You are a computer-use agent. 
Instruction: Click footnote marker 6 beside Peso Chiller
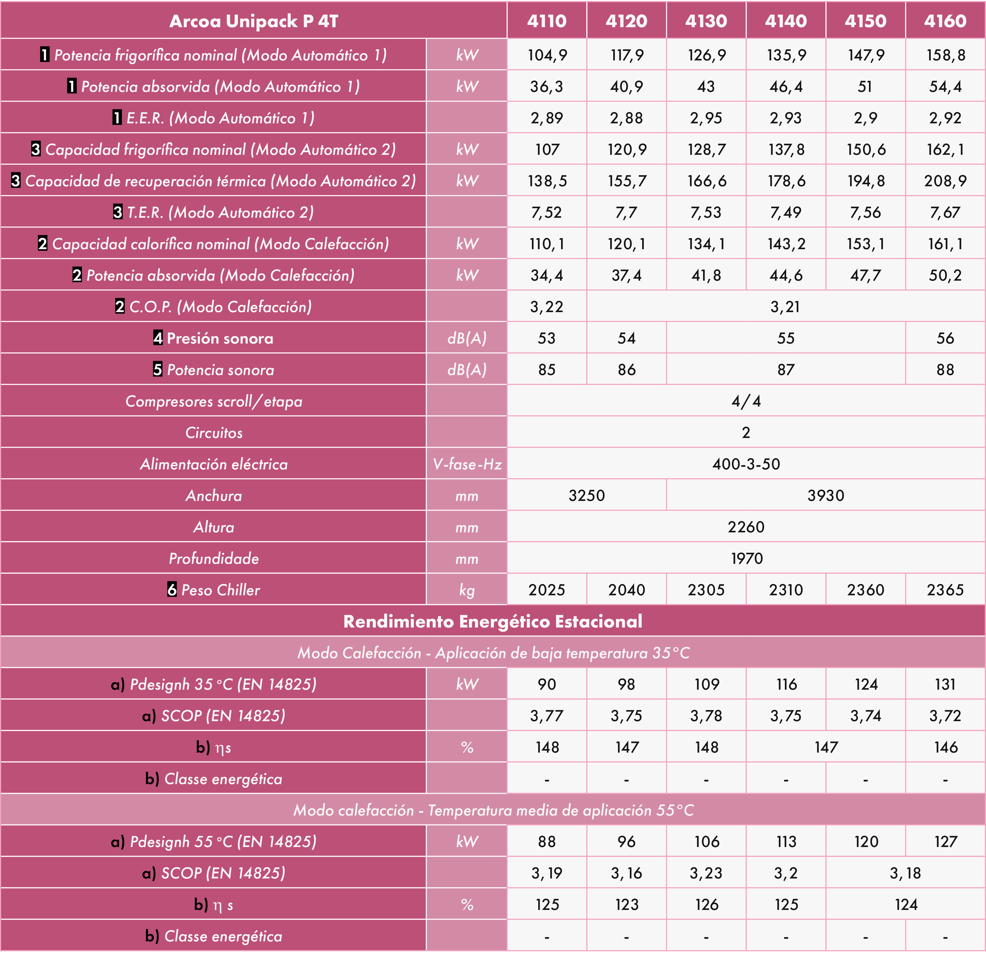(x=172, y=590)
